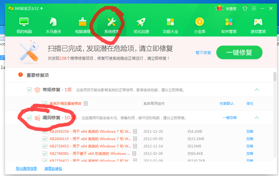Open the skin changer shirt icon
The height and width of the screenshot is (176, 279).
coord(245,8)
